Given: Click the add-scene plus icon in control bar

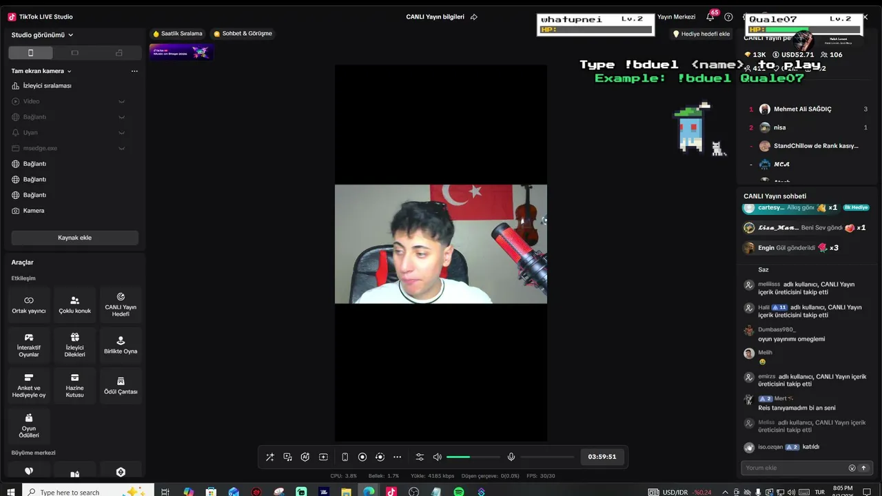Looking at the screenshot, I should (x=323, y=457).
